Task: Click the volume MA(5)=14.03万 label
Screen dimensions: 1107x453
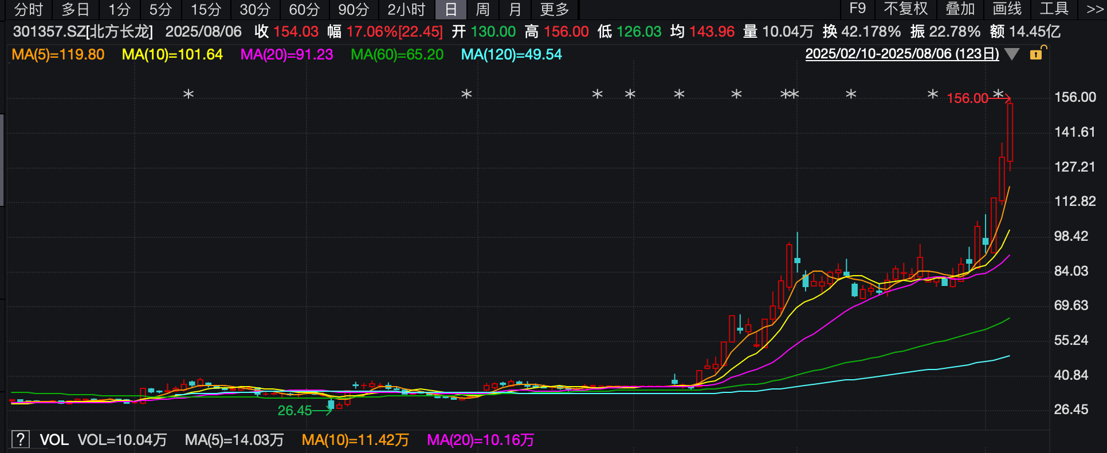Action: (234, 440)
